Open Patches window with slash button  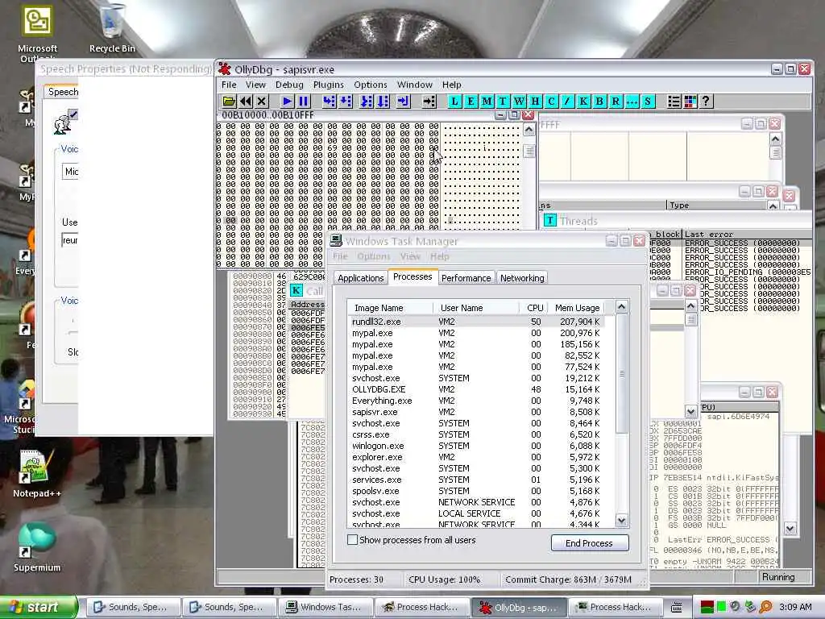(567, 101)
